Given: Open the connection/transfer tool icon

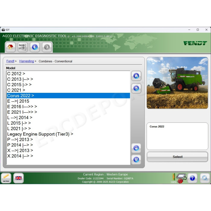Looking at the screenshot, I should click(x=23, y=47).
